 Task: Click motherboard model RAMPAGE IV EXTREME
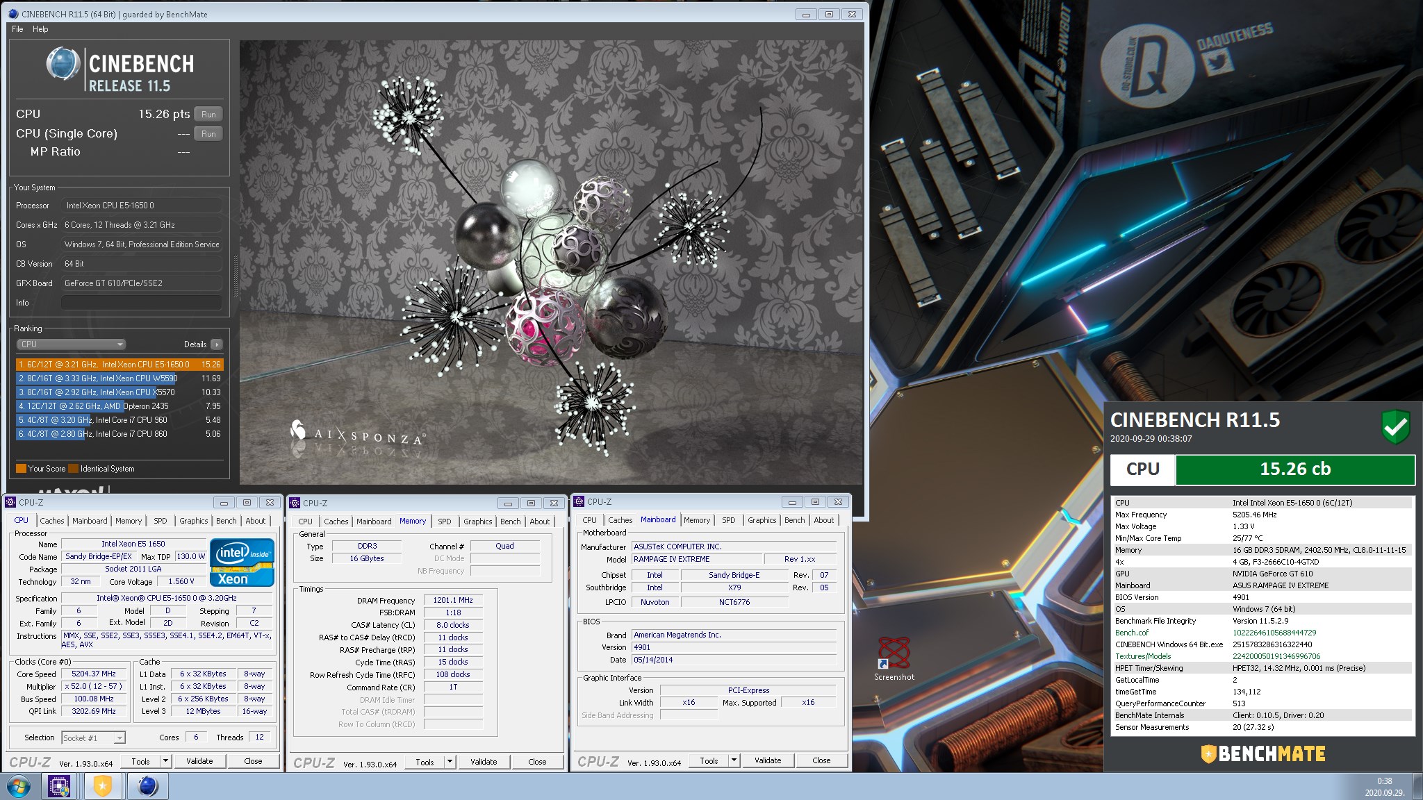click(697, 560)
